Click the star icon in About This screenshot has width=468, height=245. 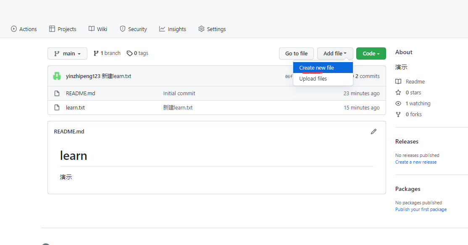point(398,92)
